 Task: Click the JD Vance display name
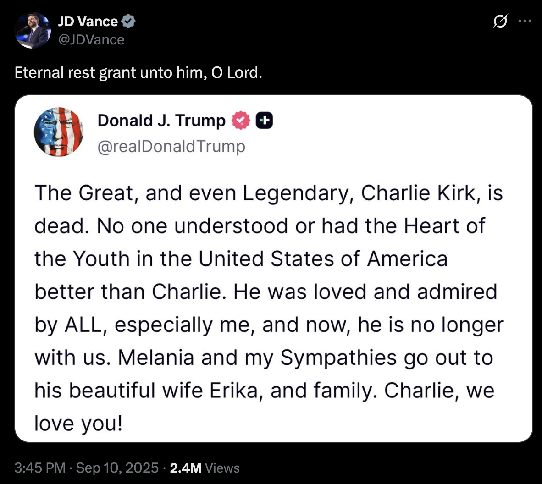point(88,21)
